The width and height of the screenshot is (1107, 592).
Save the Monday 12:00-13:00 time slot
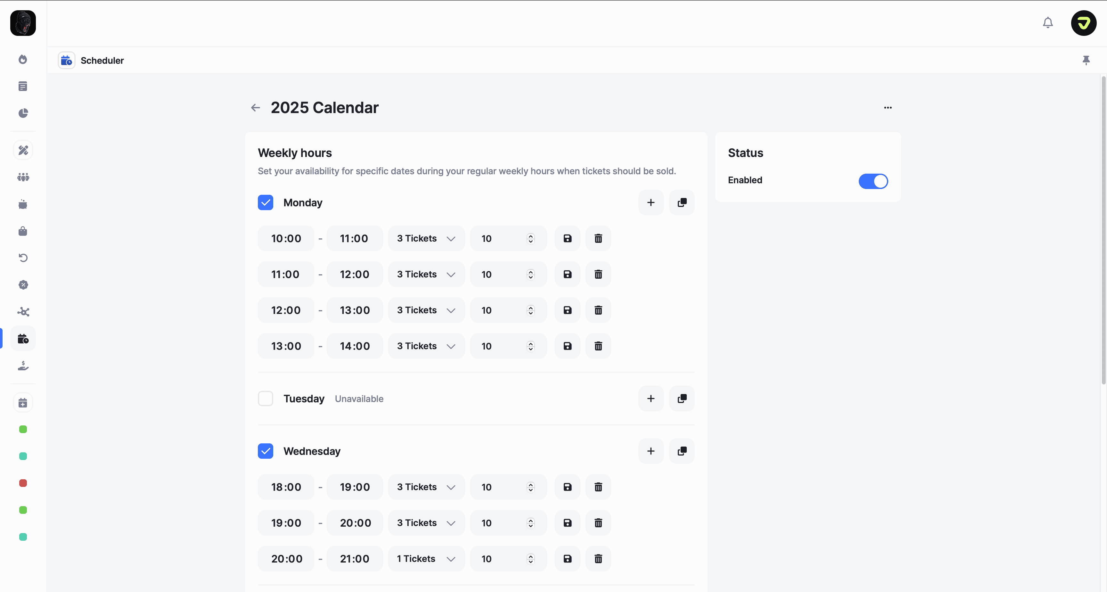[567, 310]
